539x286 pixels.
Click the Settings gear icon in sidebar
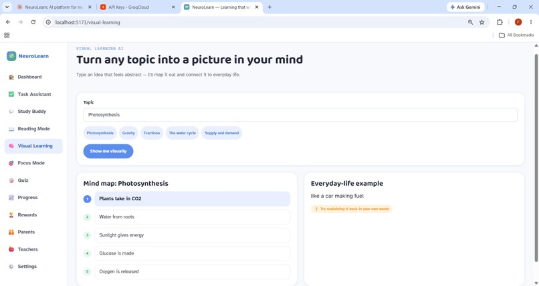pyautogui.click(x=11, y=267)
